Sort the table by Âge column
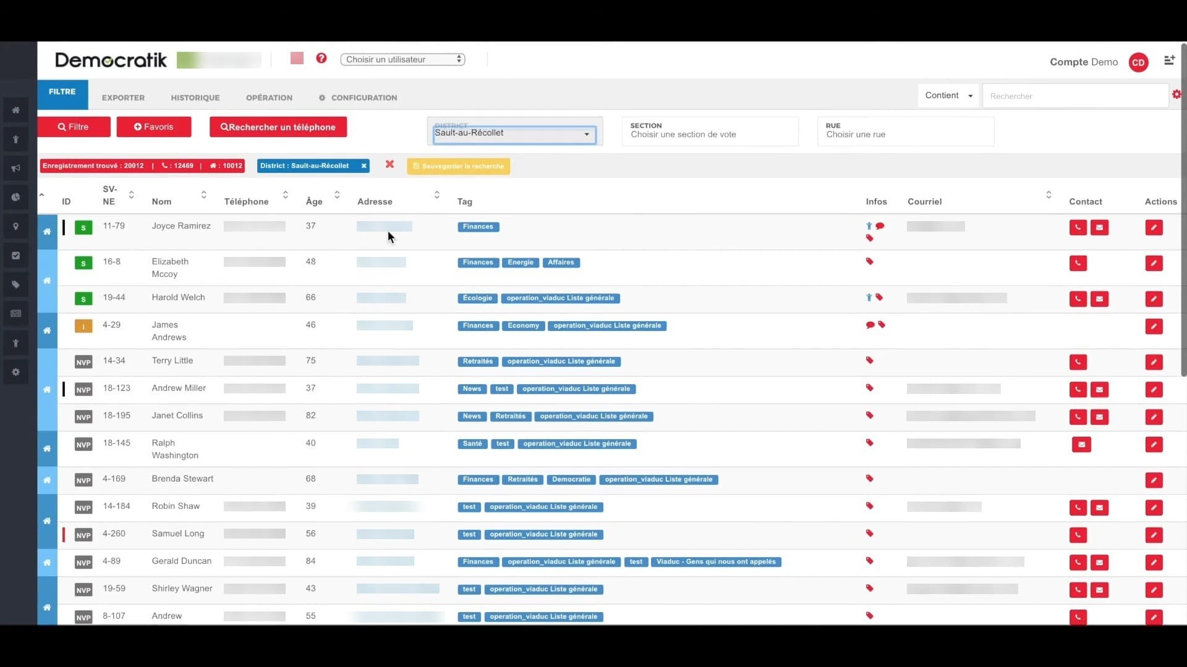Viewport: 1187px width, 667px height. click(337, 195)
